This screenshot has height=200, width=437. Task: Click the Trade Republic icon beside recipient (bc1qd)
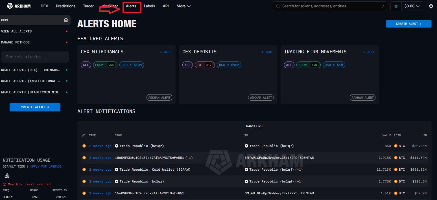coord(246,181)
